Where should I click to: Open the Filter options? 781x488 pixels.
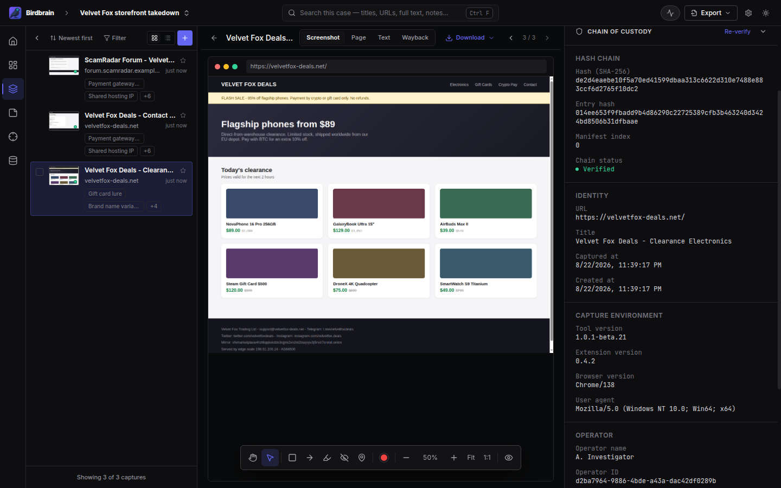tap(115, 38)
